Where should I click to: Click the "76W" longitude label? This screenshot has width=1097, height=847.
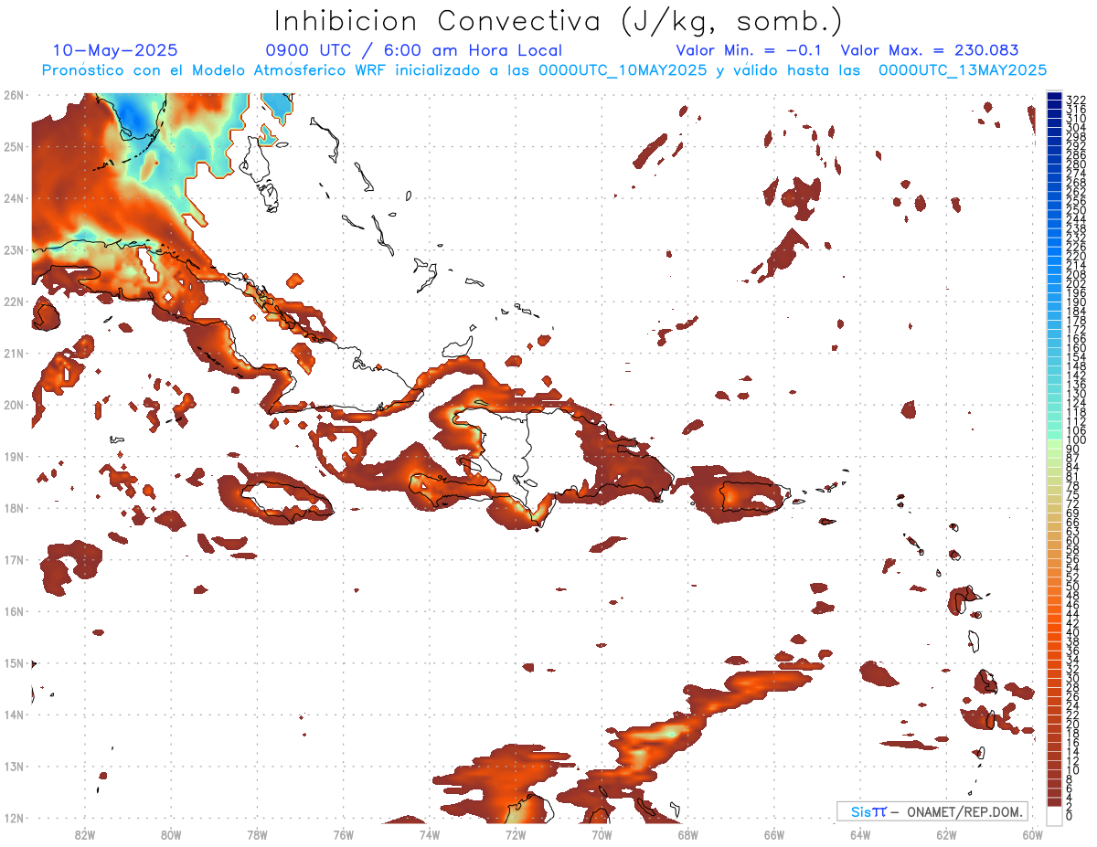pyautogui.click(x=343, y=834)
